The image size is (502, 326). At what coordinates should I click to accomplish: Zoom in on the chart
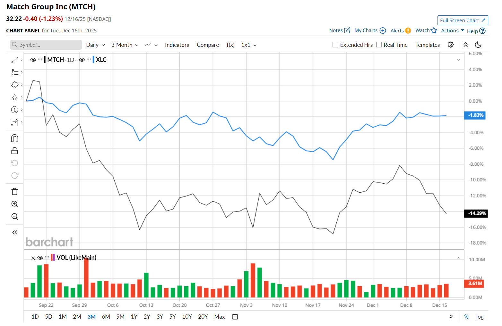tap(15, 204)
